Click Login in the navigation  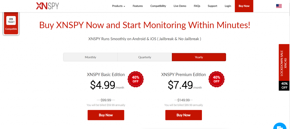(228, 6)
